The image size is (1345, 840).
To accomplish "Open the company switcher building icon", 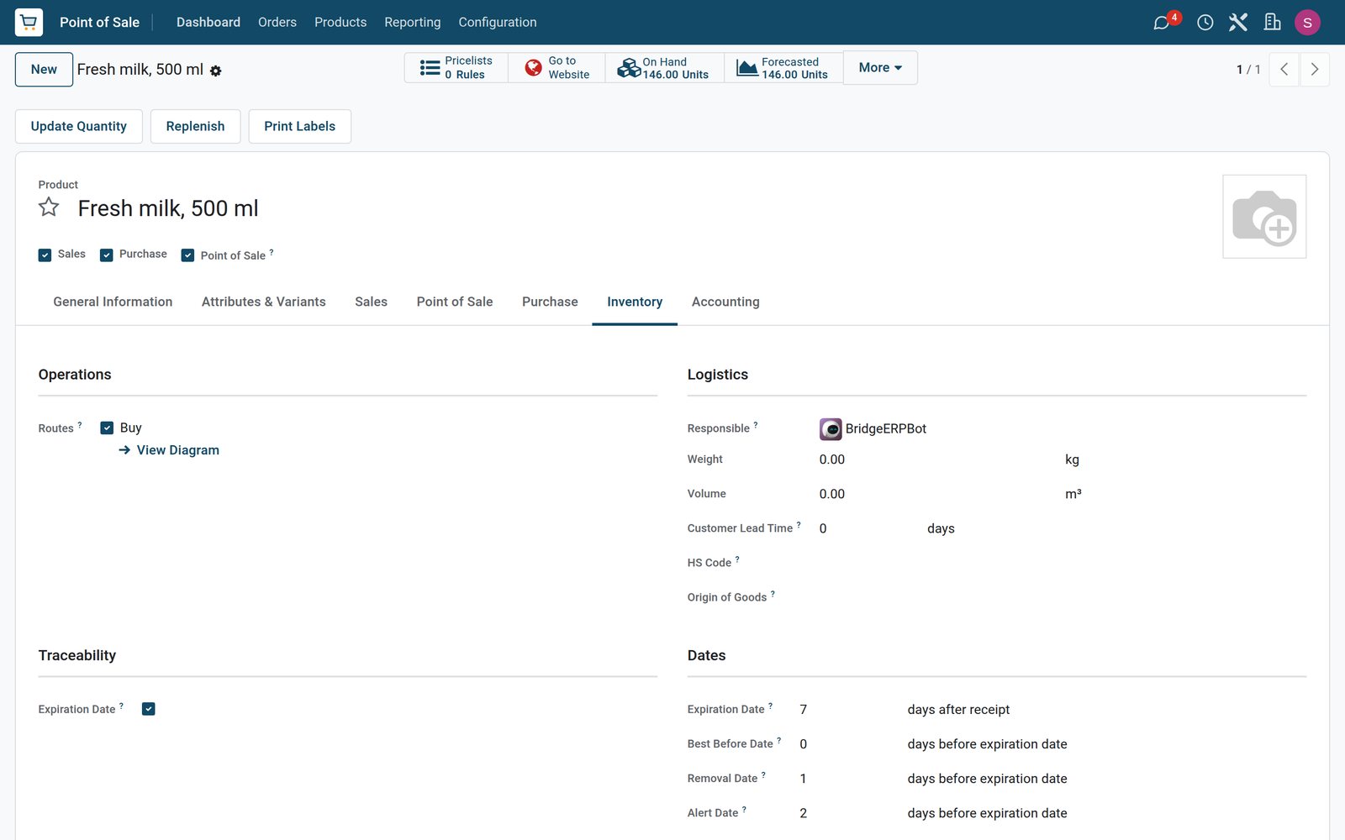I will [1272, 23].
